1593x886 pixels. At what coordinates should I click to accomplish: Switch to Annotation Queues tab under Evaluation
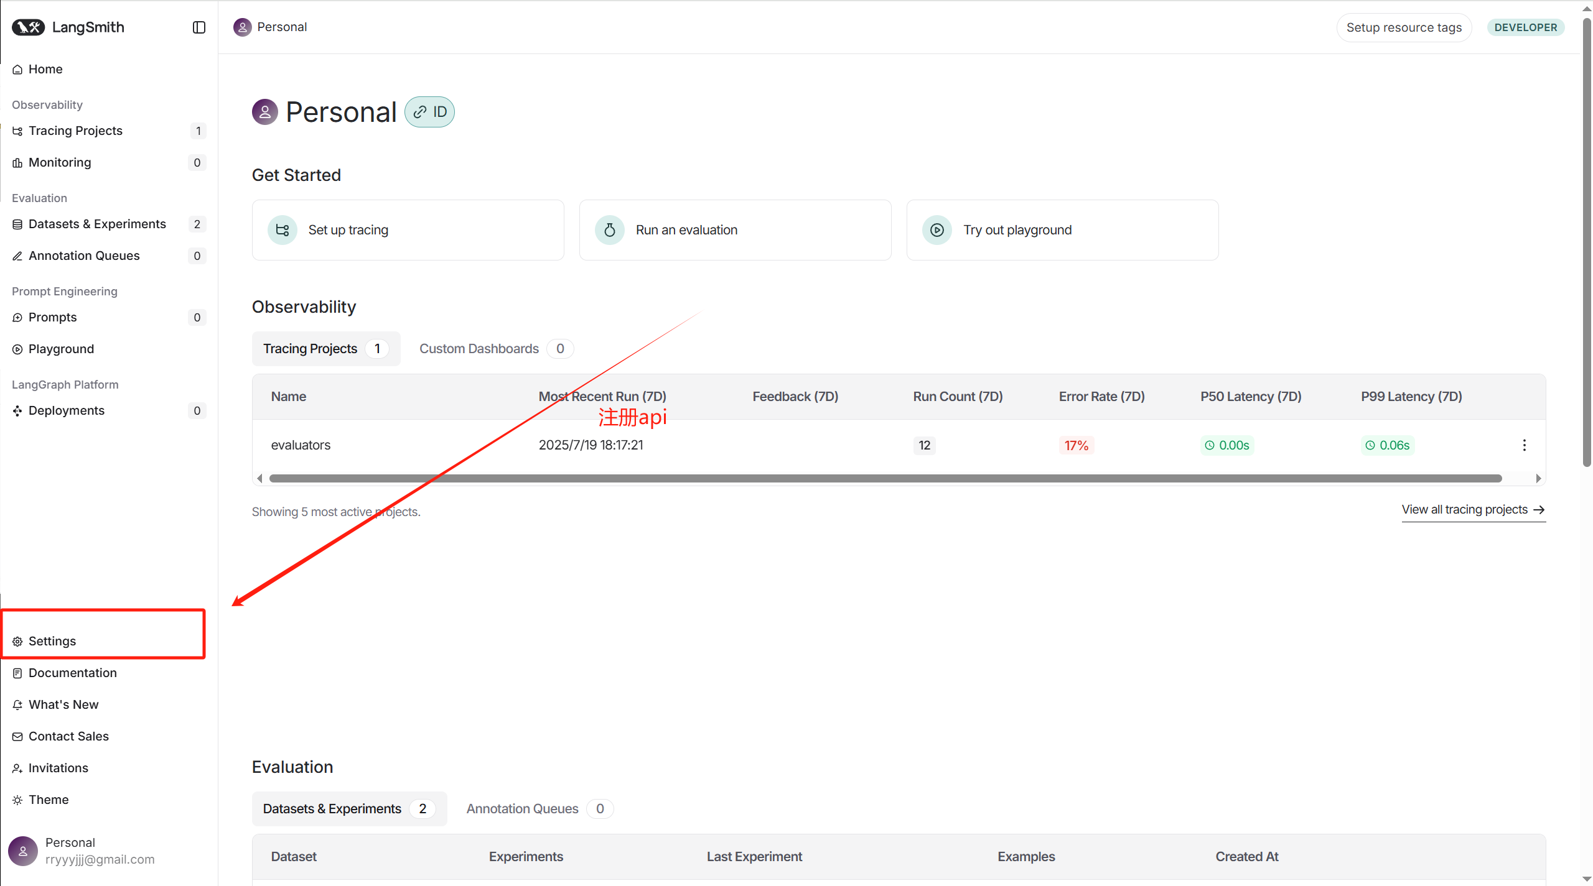(x=539, y=809)
